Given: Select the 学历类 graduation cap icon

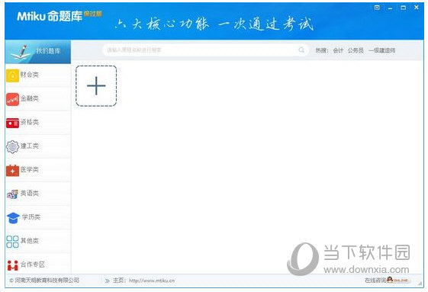Looking at the screenshot, I should coord(13,218).
